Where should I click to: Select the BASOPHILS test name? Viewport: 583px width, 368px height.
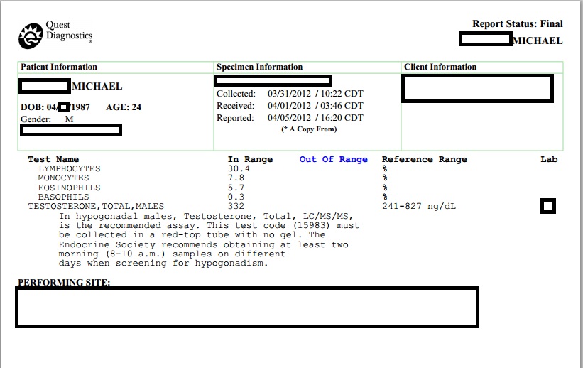point(63,197)
